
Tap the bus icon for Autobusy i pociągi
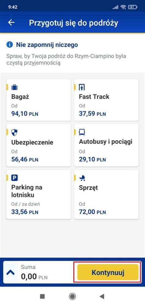(x=82, y=132)
